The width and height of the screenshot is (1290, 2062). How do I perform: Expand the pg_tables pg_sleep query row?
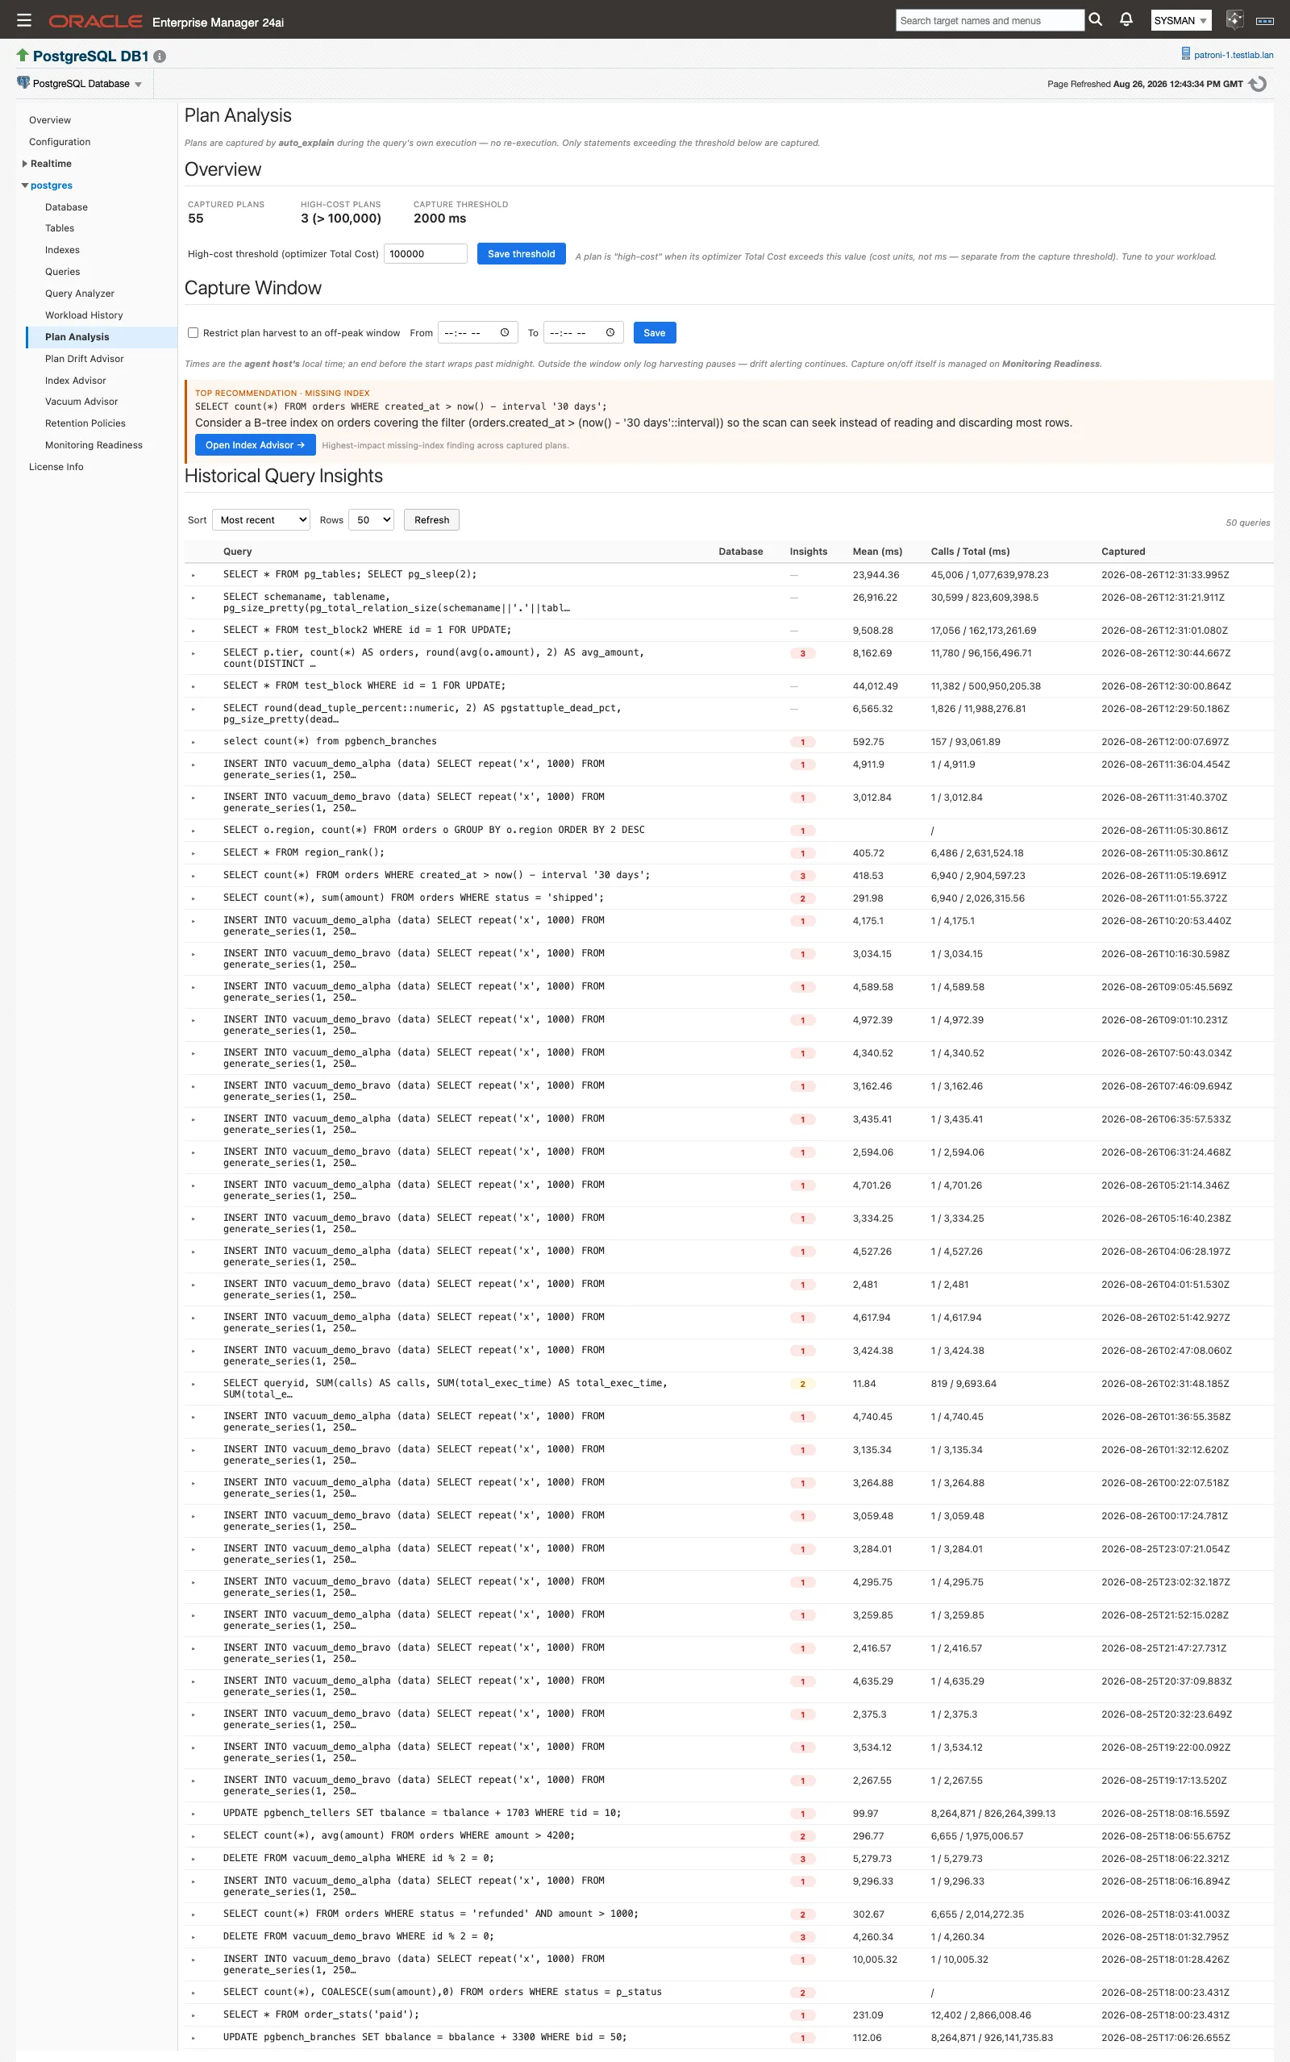pos(193,575)
